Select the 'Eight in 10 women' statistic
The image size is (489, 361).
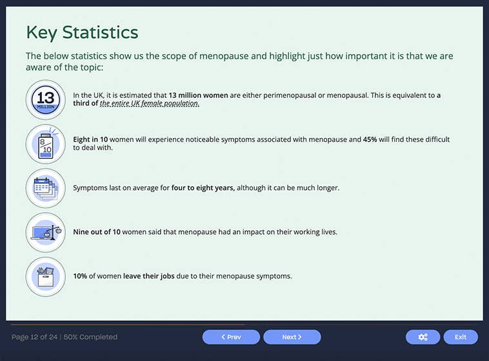pyautogui.click(x=90, y=139)
